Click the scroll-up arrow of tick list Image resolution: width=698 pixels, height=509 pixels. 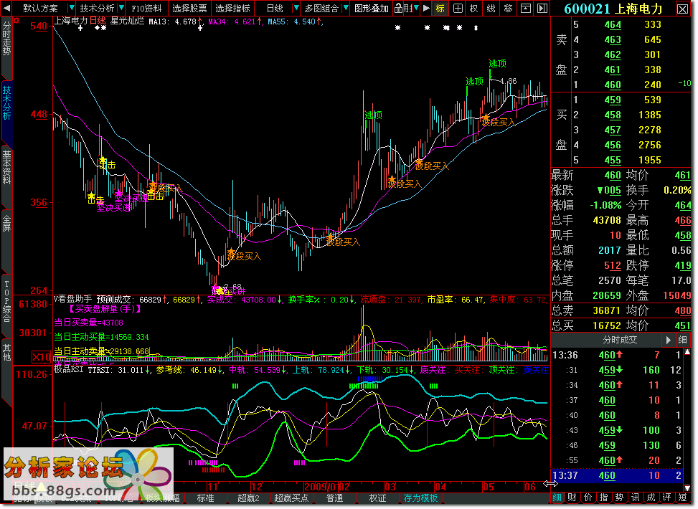tap(688, 353)
